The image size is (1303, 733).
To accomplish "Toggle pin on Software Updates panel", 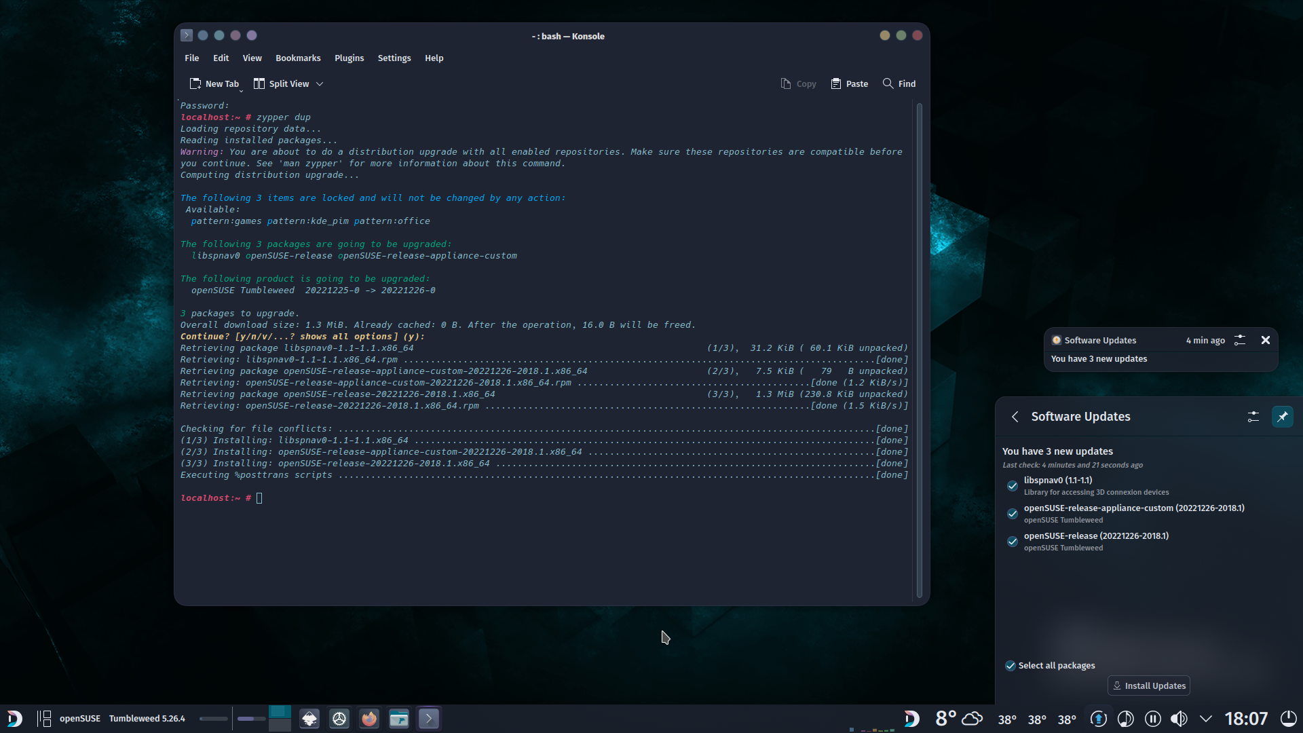I will pos(1282,417).
